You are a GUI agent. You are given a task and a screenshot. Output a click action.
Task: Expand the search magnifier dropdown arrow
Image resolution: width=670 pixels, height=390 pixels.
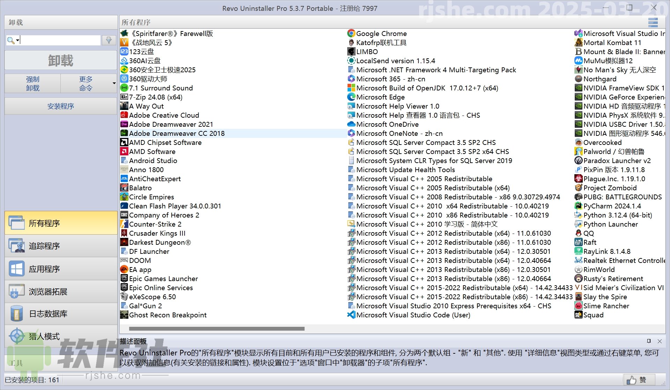click(18, 40)
